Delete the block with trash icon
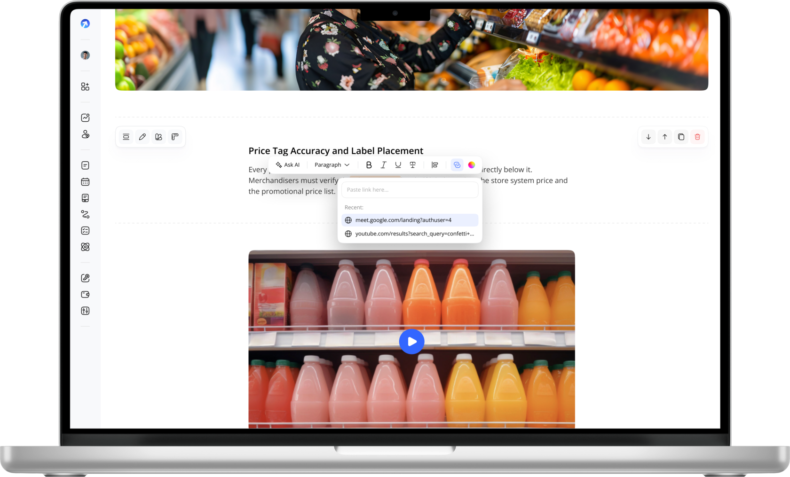 (x=697, y=137)
